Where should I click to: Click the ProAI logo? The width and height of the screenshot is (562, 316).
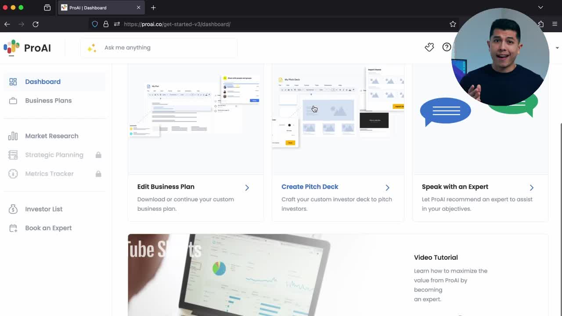tap(27, 47)
